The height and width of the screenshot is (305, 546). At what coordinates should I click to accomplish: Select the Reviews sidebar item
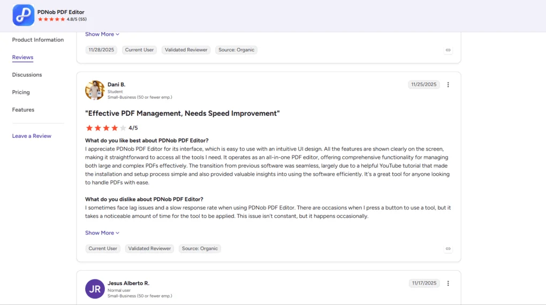(x=22, y=57)
